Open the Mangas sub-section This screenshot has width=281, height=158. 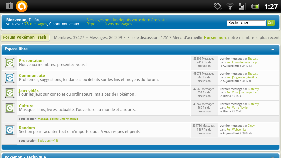click(x=43, y=119)
